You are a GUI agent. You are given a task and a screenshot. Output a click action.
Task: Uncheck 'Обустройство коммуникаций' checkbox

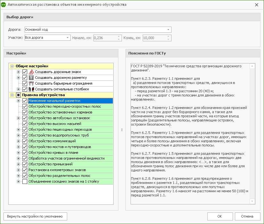coord(25,141)
